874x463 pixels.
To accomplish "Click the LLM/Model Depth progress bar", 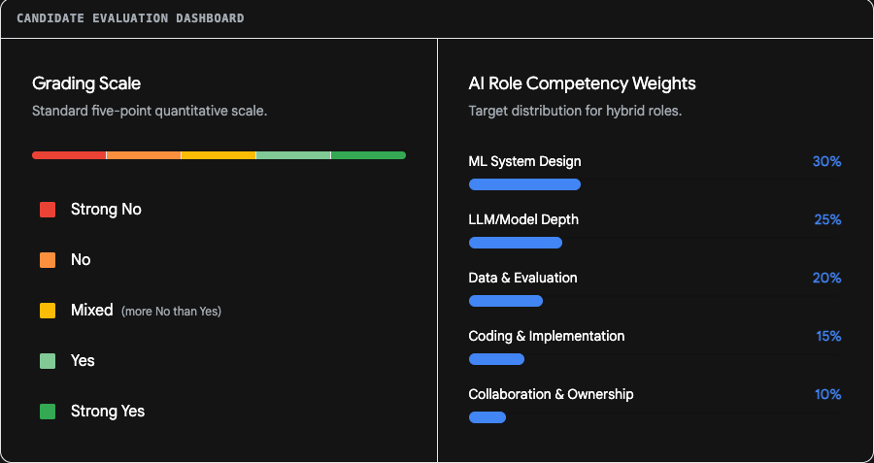I will pos(515,243).
